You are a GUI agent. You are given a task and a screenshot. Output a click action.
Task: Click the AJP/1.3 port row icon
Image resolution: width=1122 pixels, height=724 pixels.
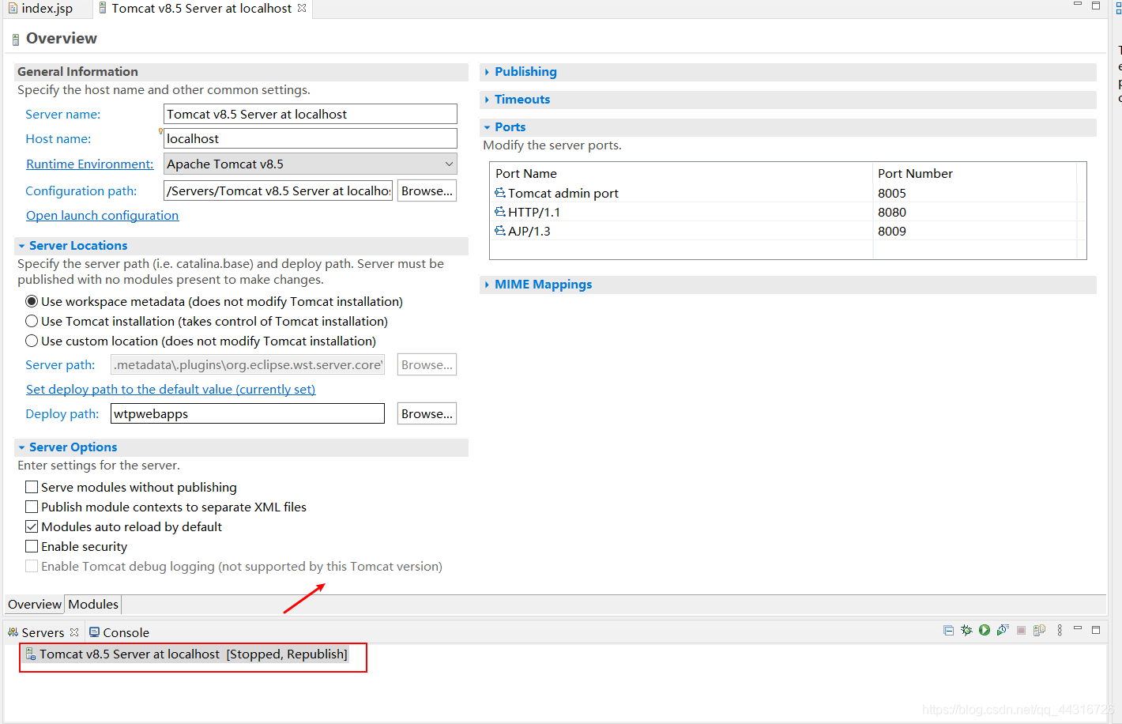[500, 231]
